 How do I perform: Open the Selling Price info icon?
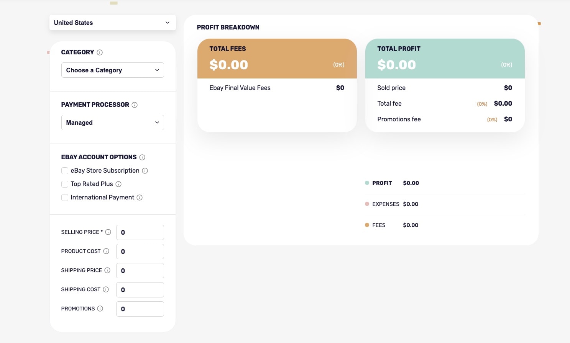pos(108,232)
